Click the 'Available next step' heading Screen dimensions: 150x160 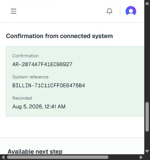click(x=35, y=152)
